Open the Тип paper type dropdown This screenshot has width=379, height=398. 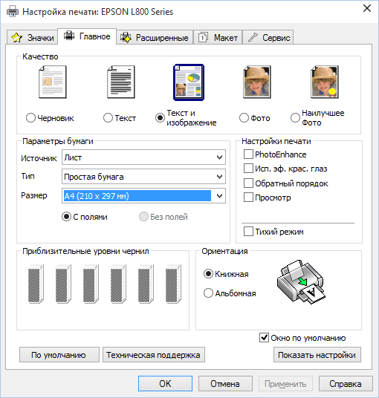[143, 177]
